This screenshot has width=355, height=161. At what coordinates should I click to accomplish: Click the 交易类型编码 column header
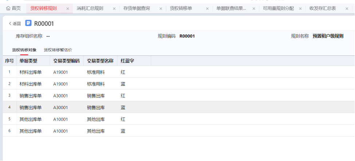66,61
